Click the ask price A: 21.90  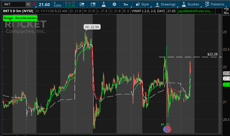click(70, 6)
